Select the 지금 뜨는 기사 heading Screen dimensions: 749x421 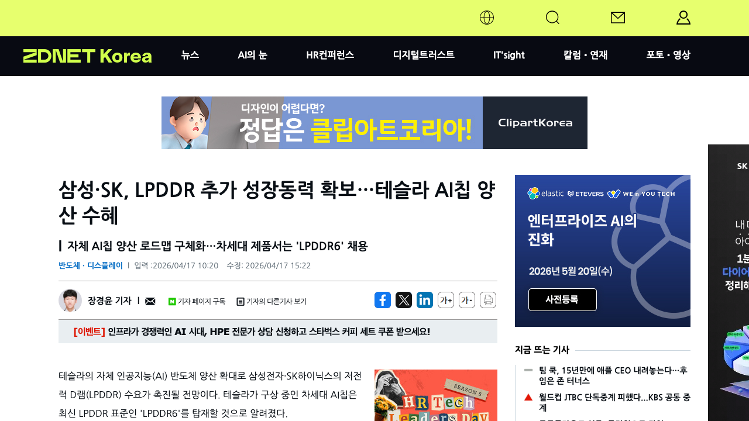pyautogui.click(x=542, y=350)
